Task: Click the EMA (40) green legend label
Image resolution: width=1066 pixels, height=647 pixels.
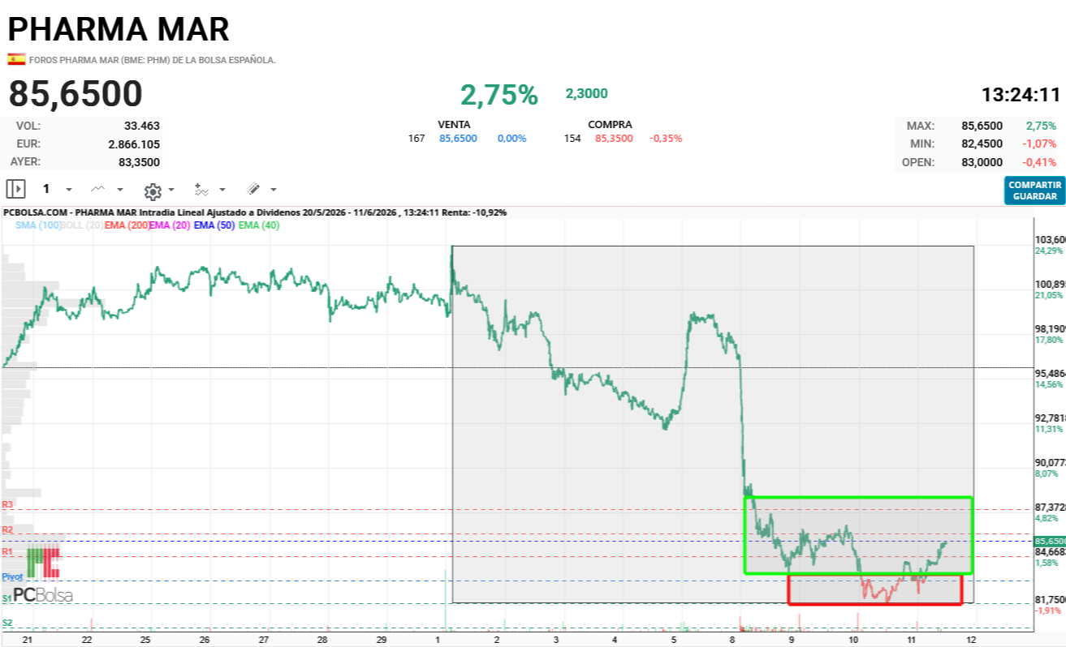Action: coord(259,225)
